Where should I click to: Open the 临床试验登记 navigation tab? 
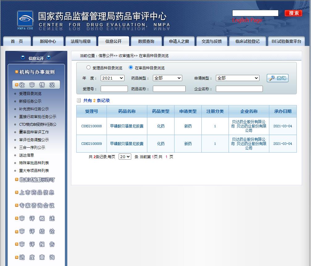pos(247,41)
